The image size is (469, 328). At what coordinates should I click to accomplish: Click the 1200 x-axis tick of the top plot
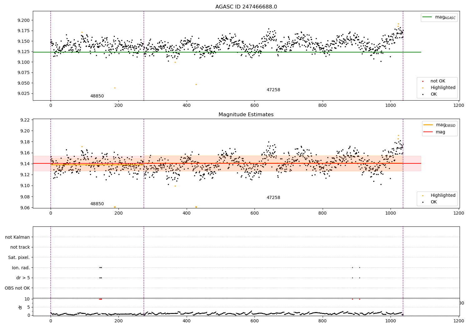(x=459, y=106)
